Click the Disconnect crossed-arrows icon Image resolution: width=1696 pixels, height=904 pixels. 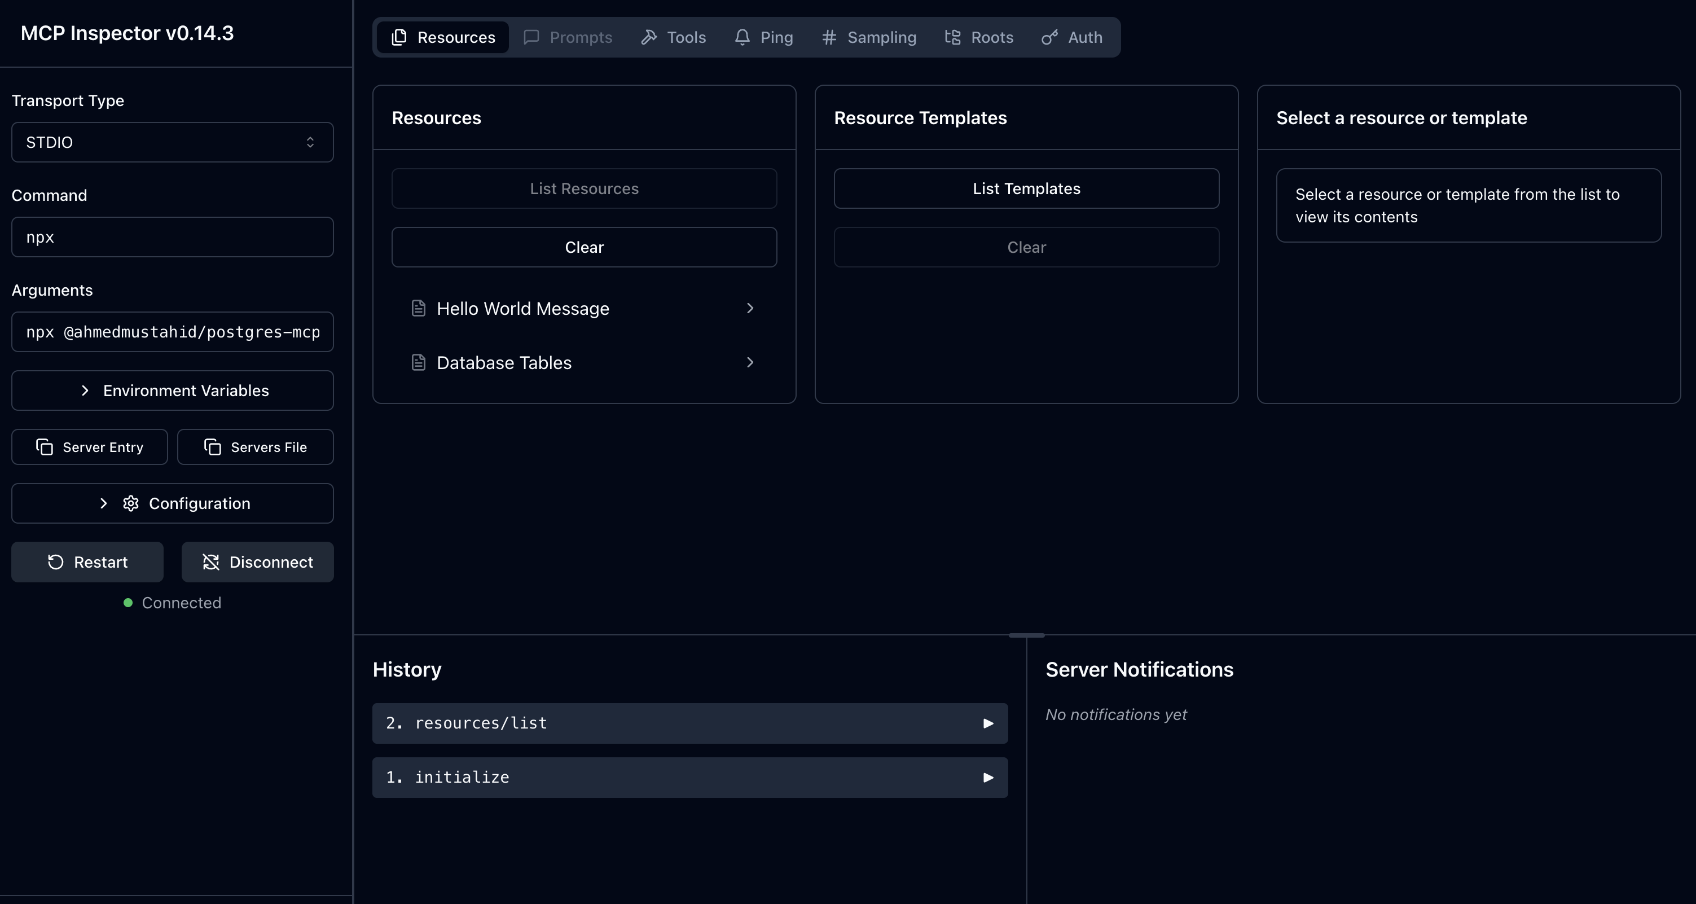pos(210,561)
